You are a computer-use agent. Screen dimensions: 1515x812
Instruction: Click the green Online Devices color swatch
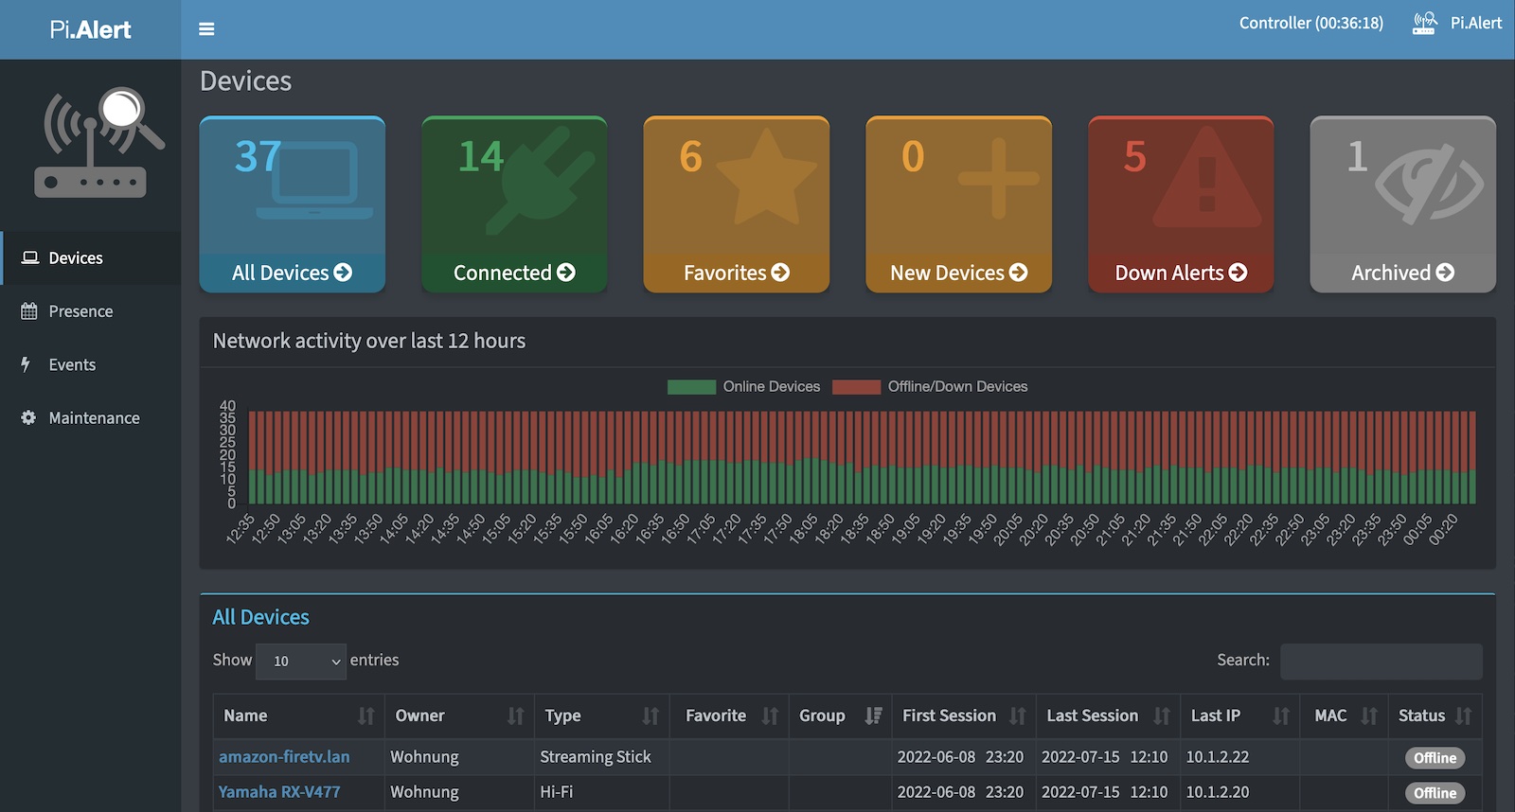click(x=691, y=386)
